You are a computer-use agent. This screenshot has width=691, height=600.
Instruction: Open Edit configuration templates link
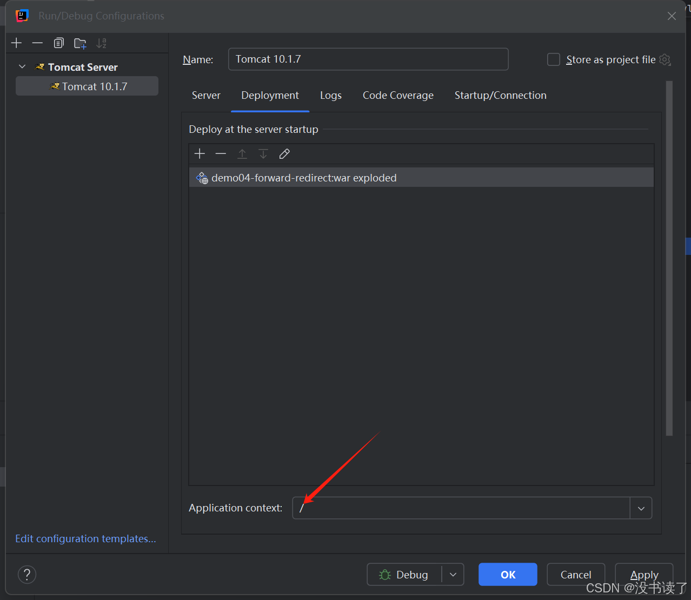click(x=85, y=538)
